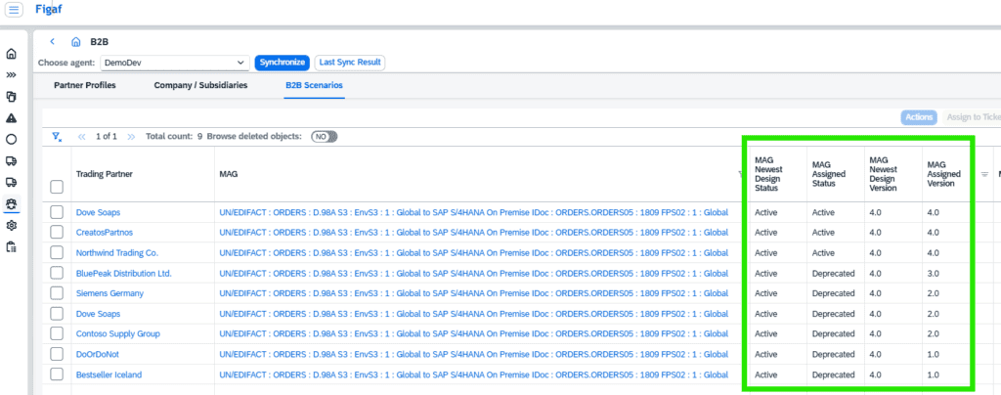Click the MAG Newest Design Version header
The height and width of the screenshot is (395, 1001).
[x=884, y=174]
